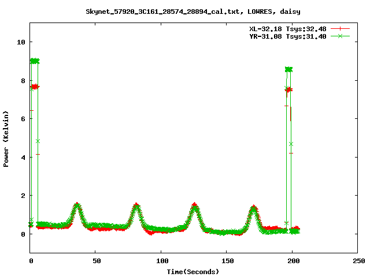Select the YR-31.08 Tsys:31.40 legend label
This screenshot has width=370, height=277.
click(288, 36)
